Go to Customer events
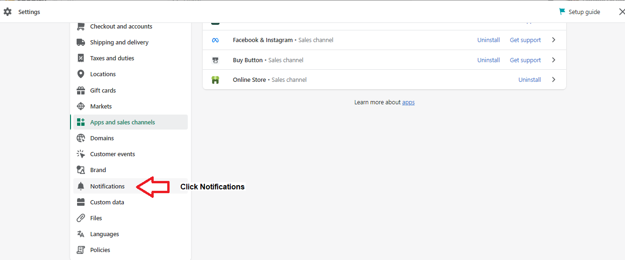 click(130, 154)
